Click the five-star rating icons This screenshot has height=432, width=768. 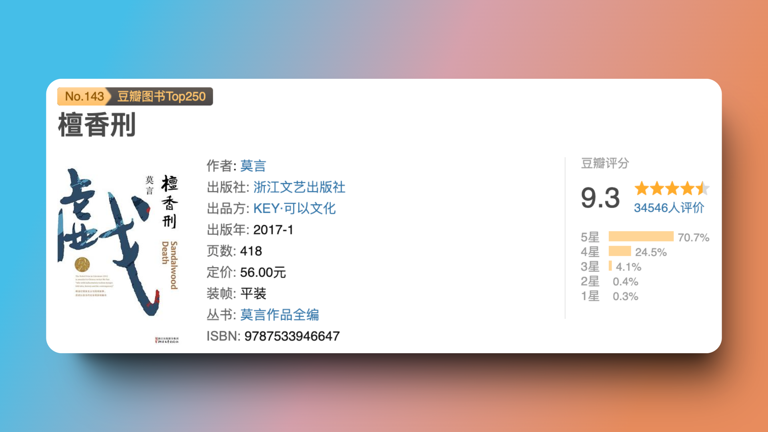point(672,188)
